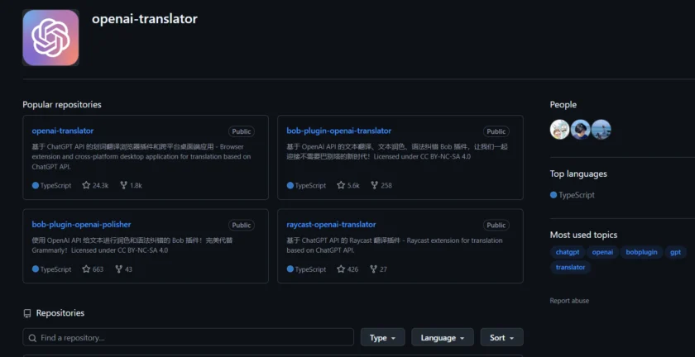
Task: Click the star icon showing 24.3k
Action: (x=86, y=185)
